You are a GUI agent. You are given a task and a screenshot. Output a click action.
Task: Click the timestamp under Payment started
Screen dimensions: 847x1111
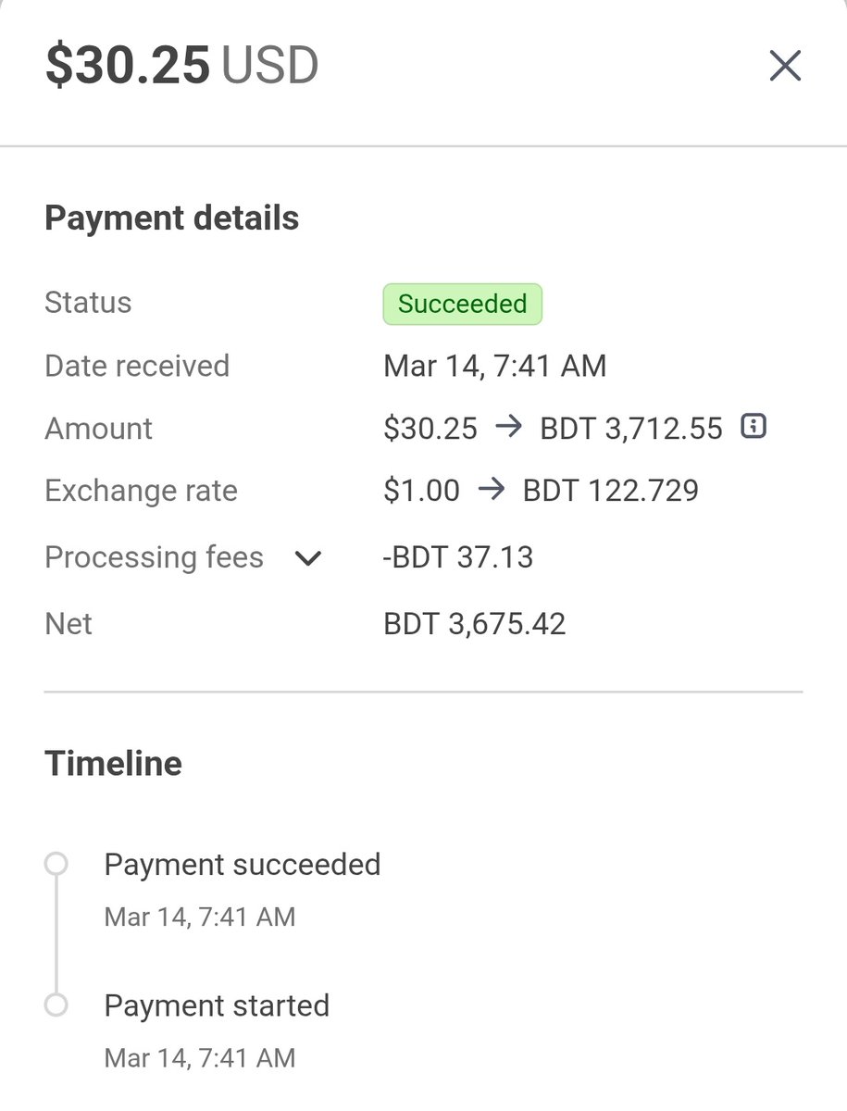(200, 1057)
